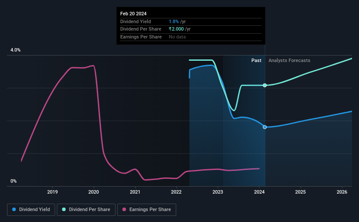Click the Feb 20 2024 tooltip header
Viewport: 359px width, 222px height.
(x=133, y=14)
